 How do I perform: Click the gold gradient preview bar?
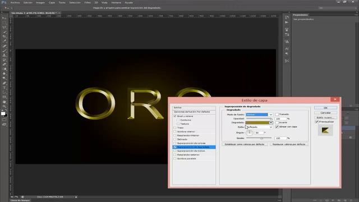pyautogui.click(x=257, y=123)
